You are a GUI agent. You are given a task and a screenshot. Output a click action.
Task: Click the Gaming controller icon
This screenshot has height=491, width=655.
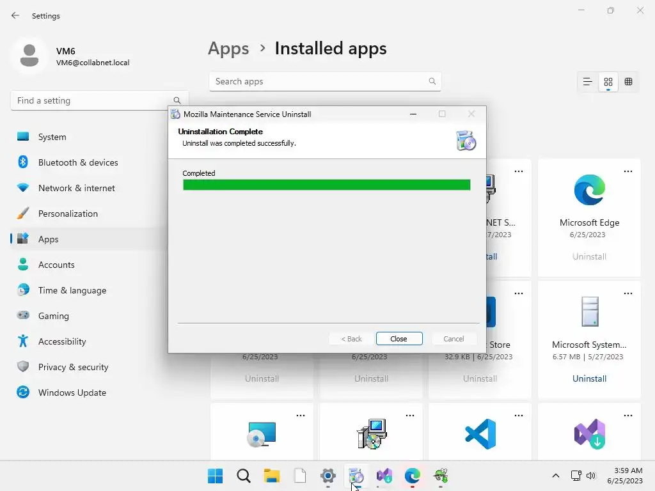coord(23,315)
